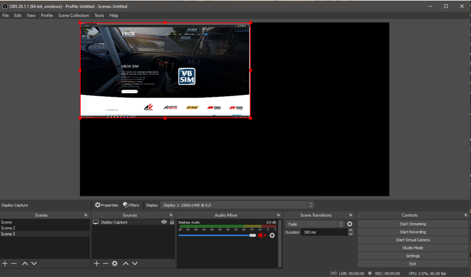This screenshot has width=471, height=277.
Task: Open the Tools menu
Action: click(99, 15)
